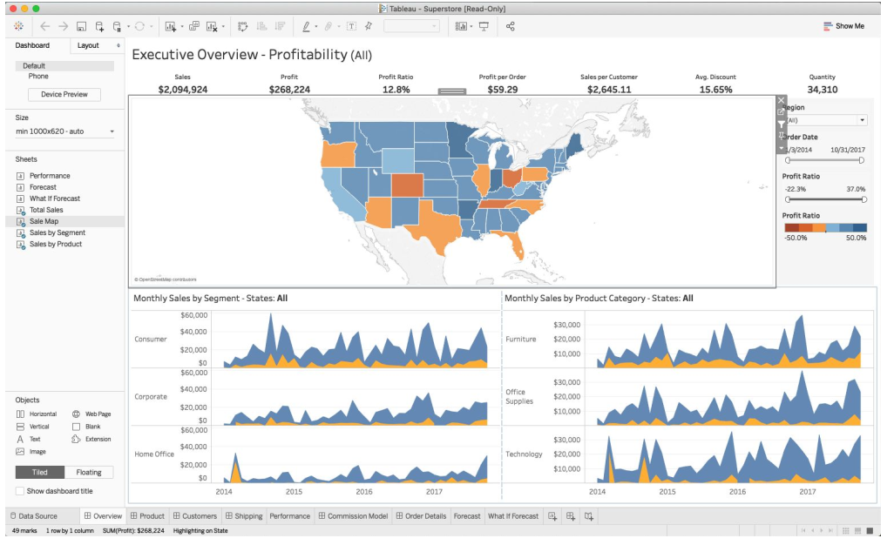Image resolution: width=894 pixels, height=545 pixels.
Task: Click the Show Me button
Action: [843, 26]
